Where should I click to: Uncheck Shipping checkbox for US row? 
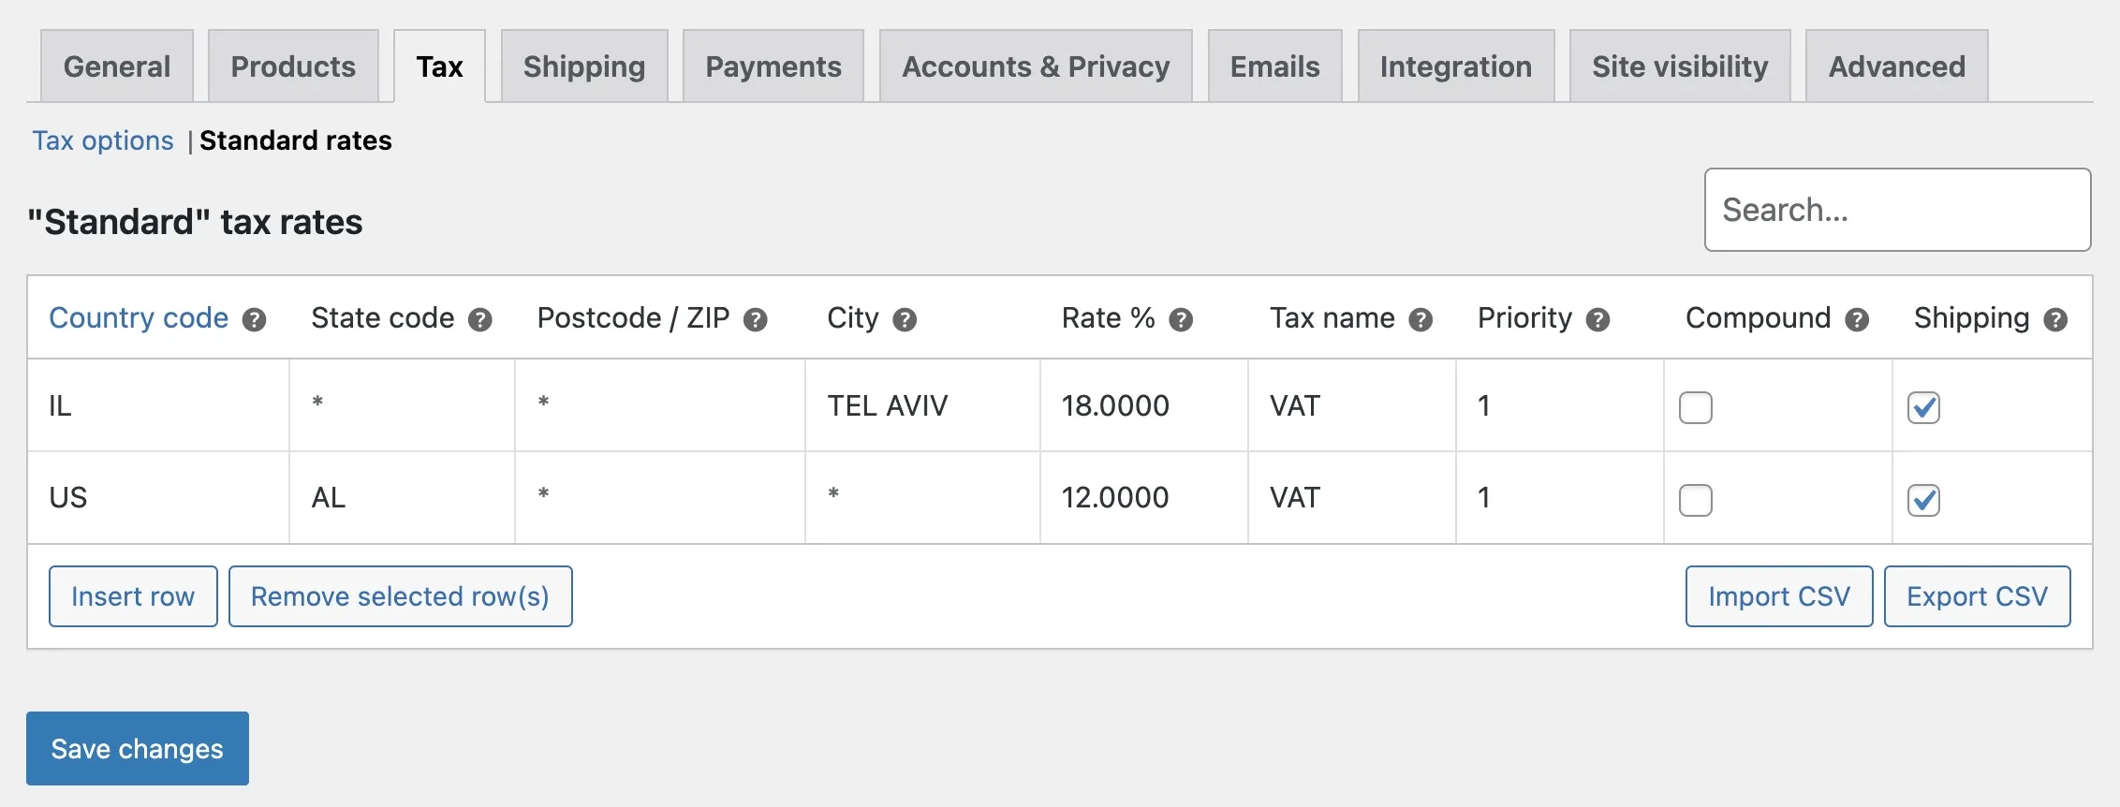(x=1924, y=500)
